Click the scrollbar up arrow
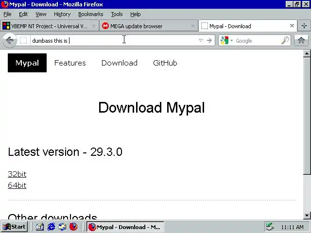311x233 pixels. tap(307, 53)
